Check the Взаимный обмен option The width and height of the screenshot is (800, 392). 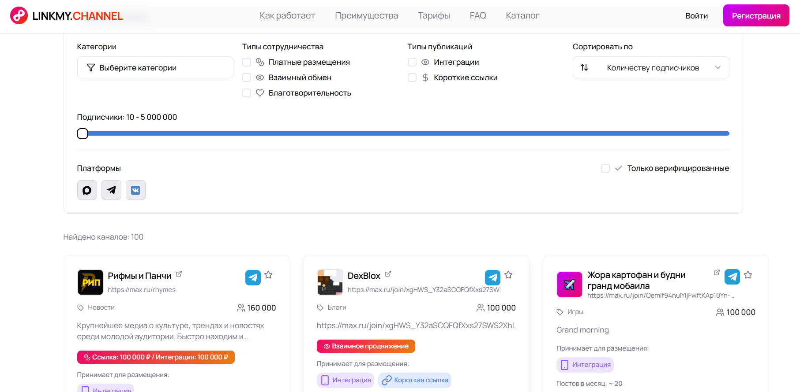[247, 78]
